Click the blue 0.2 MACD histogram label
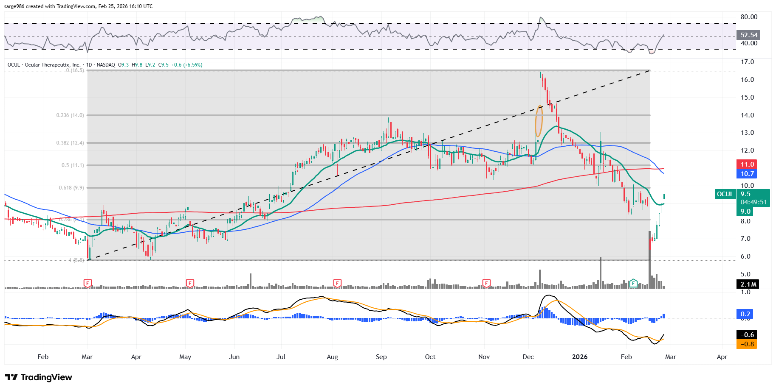The image size is (776, 390). [745, 314]
